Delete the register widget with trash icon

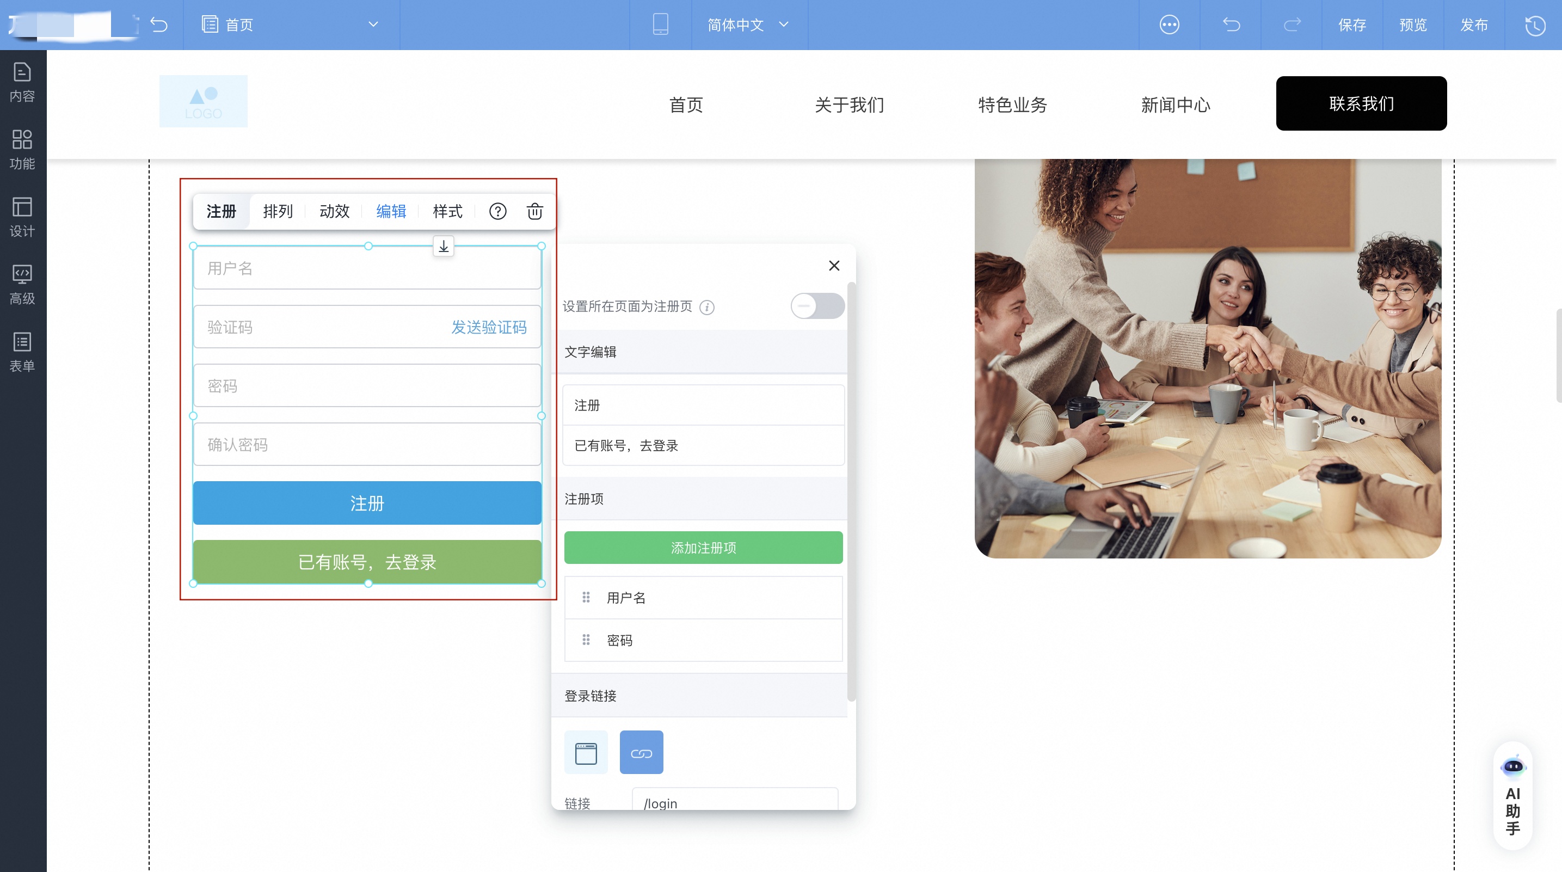[534, 212]
